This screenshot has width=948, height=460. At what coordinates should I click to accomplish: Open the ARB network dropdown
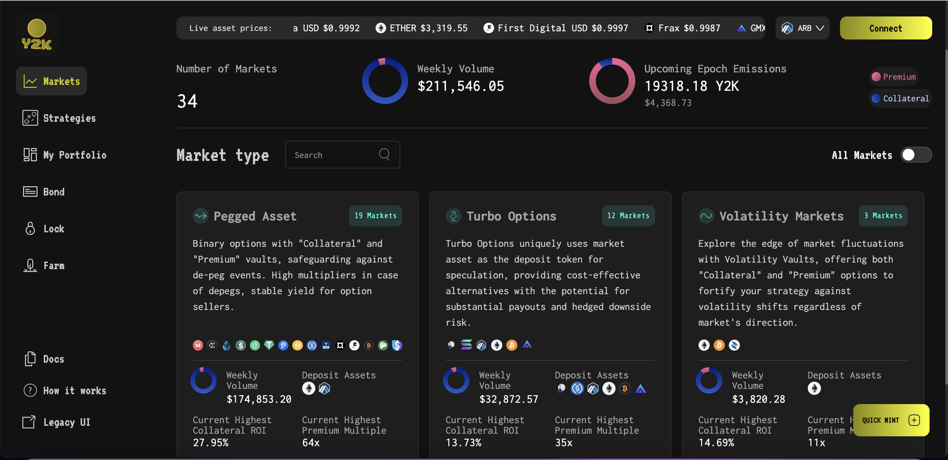click(x=802, y=28)
